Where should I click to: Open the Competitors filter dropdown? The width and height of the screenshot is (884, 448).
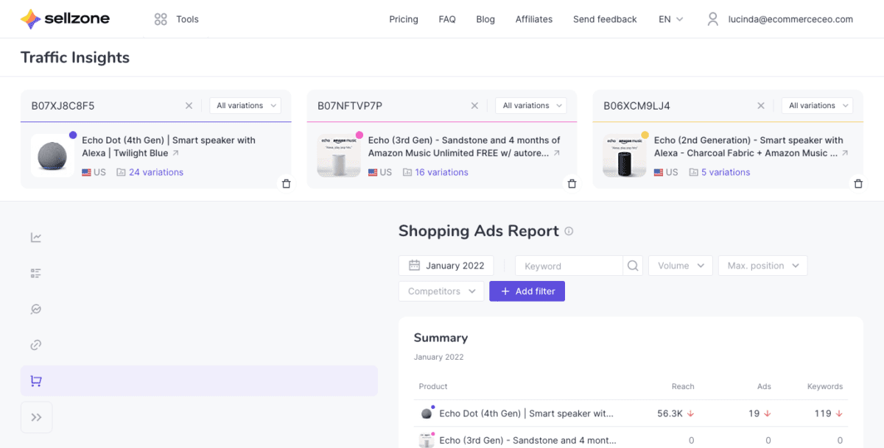click(x=441, y=291)
